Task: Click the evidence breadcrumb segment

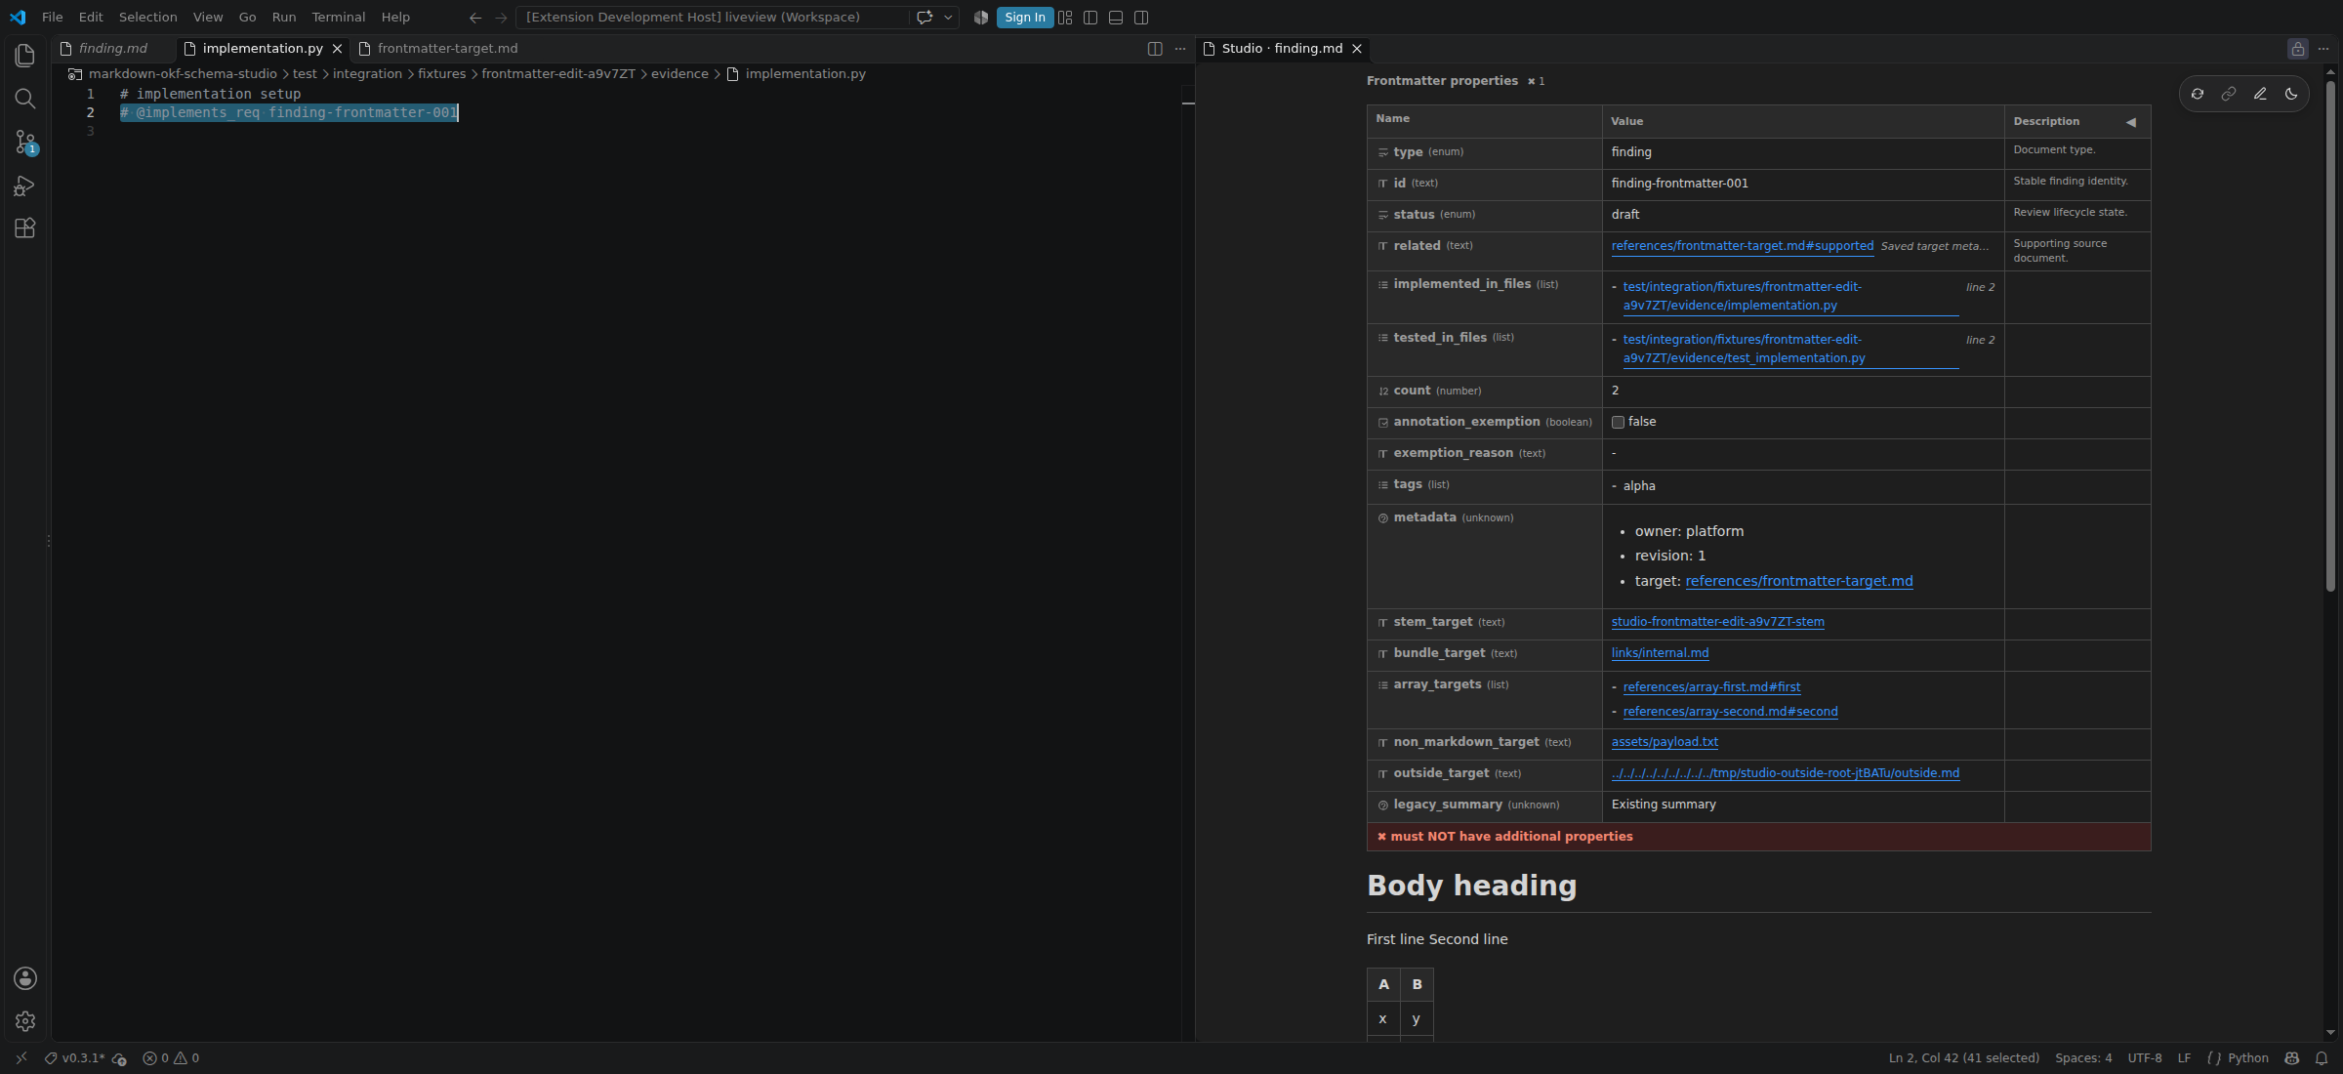Action: [x=679, y=74]
